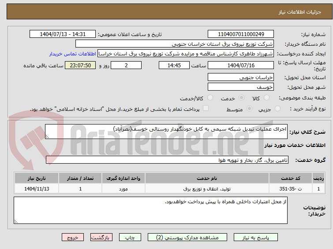Click the resize handle of توضیحات خریدار textarea
This screenshot has width=333, height=249.
pos(16,221)
